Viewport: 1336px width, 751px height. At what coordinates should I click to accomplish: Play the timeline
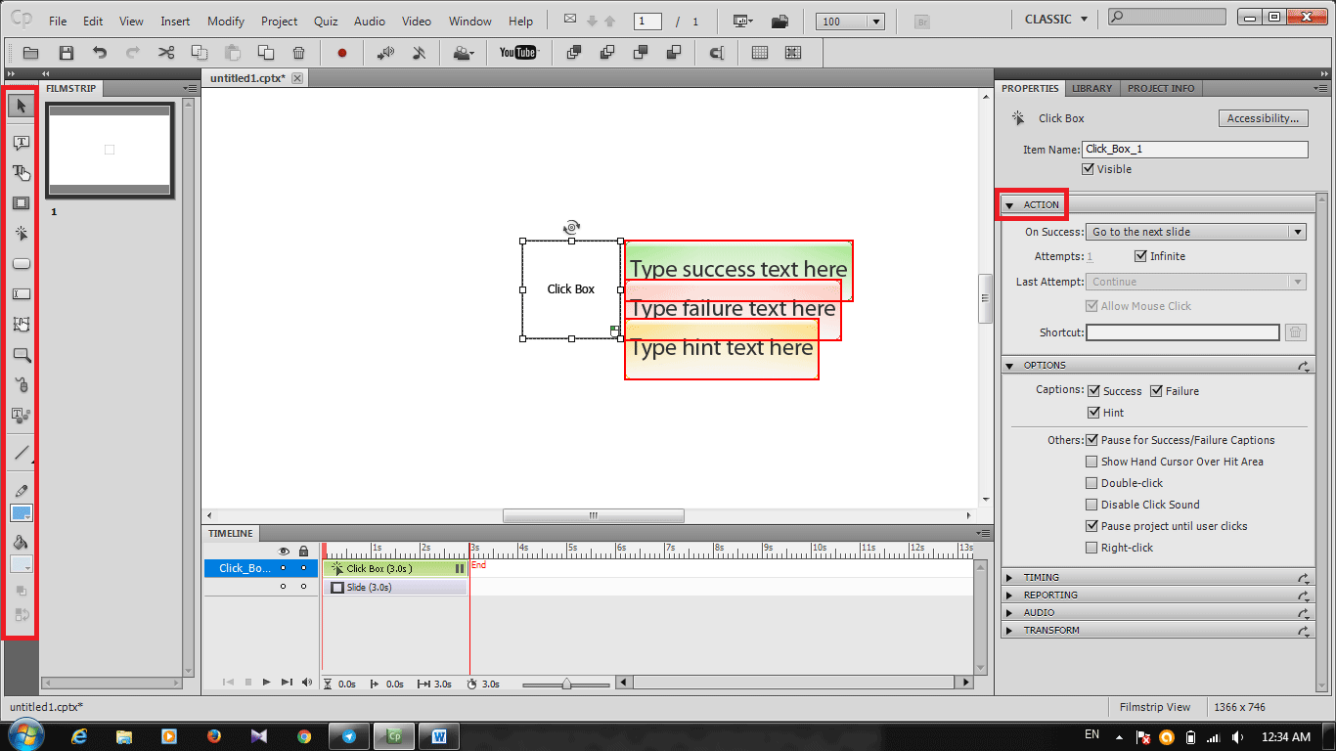pyautogui.click(x=267, y=683)
